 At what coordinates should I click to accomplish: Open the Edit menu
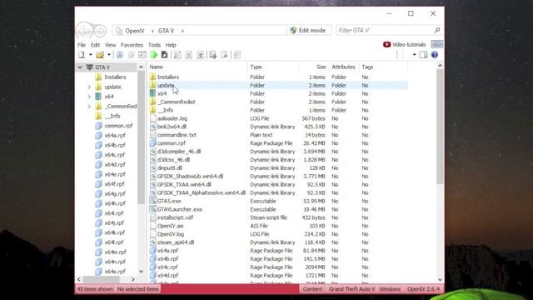pos(95,45)
